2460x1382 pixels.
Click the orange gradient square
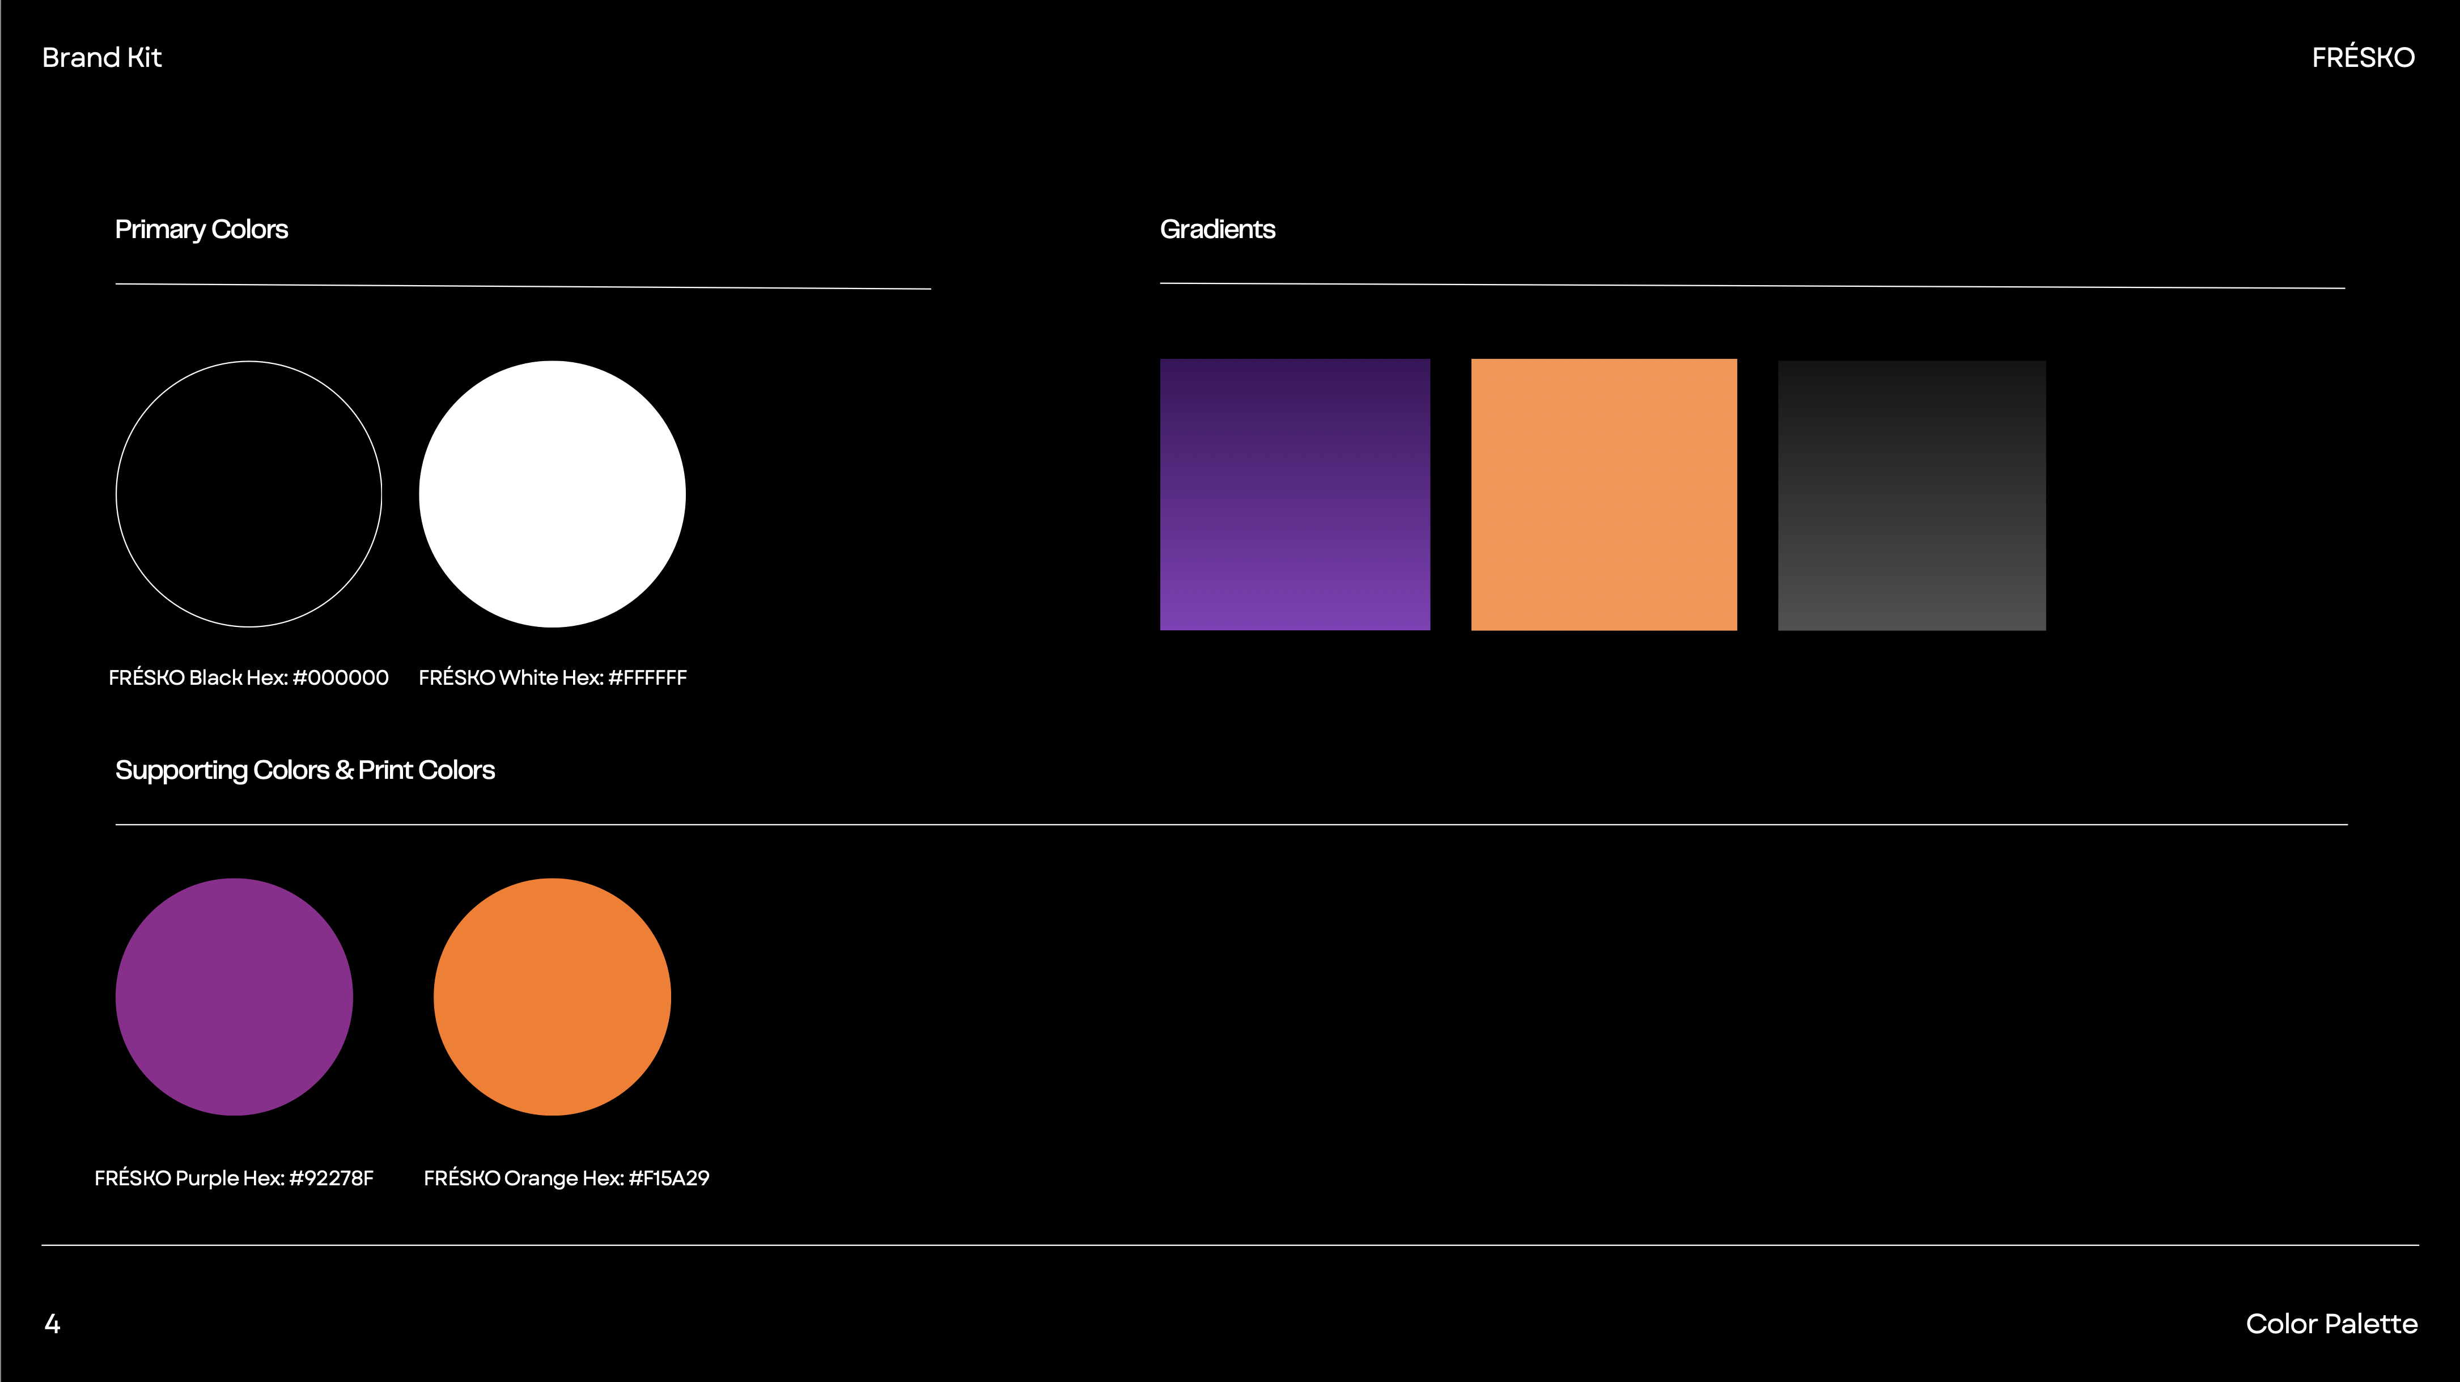click(1604, 495)
